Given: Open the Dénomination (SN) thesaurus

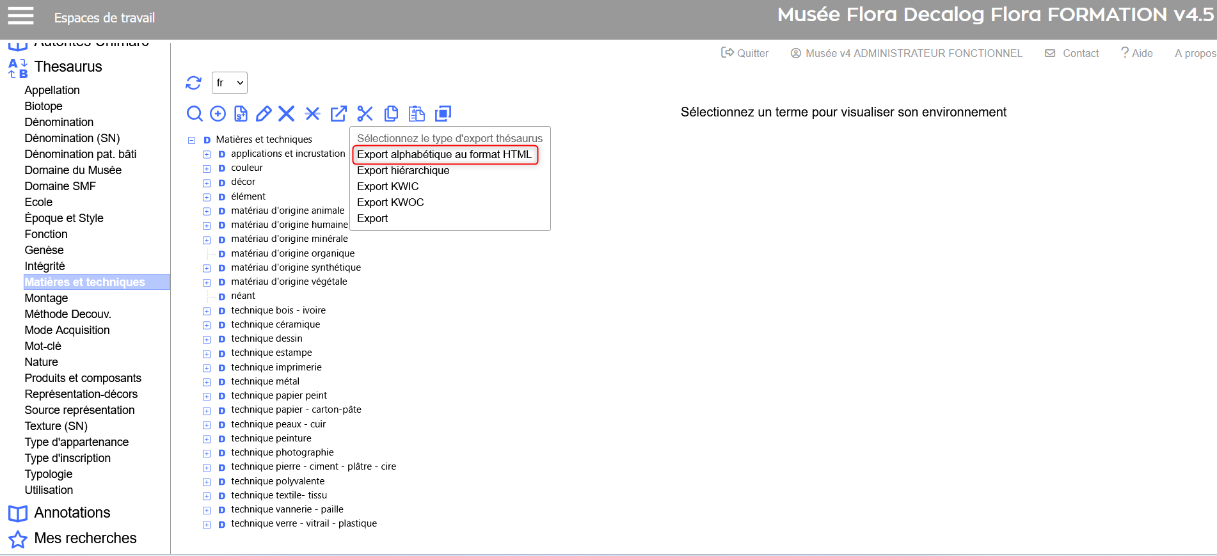Looking at the screenshot, I should [72, 138].
